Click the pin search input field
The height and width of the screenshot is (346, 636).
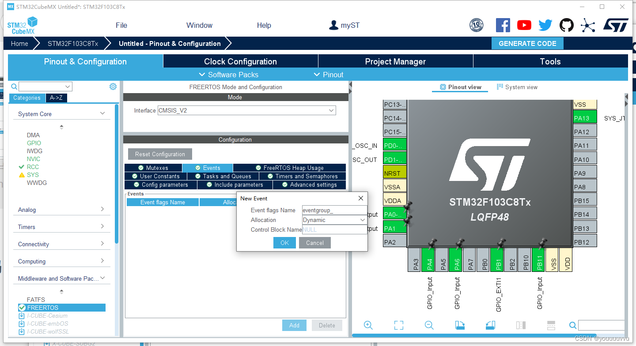[x=601, y=325]
